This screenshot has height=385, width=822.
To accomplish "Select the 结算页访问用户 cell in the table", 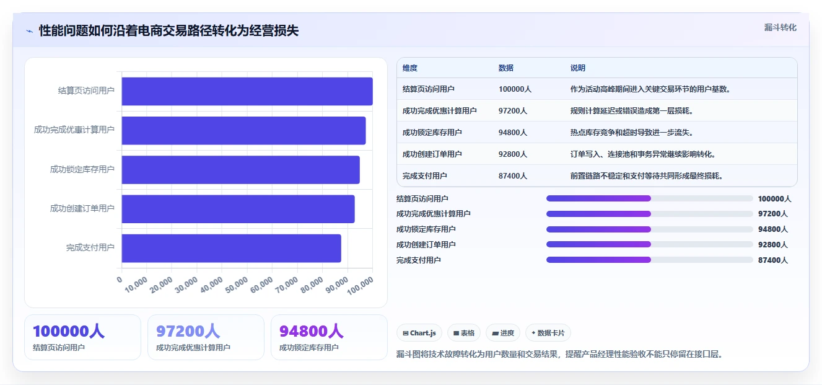I will [429, 89].
